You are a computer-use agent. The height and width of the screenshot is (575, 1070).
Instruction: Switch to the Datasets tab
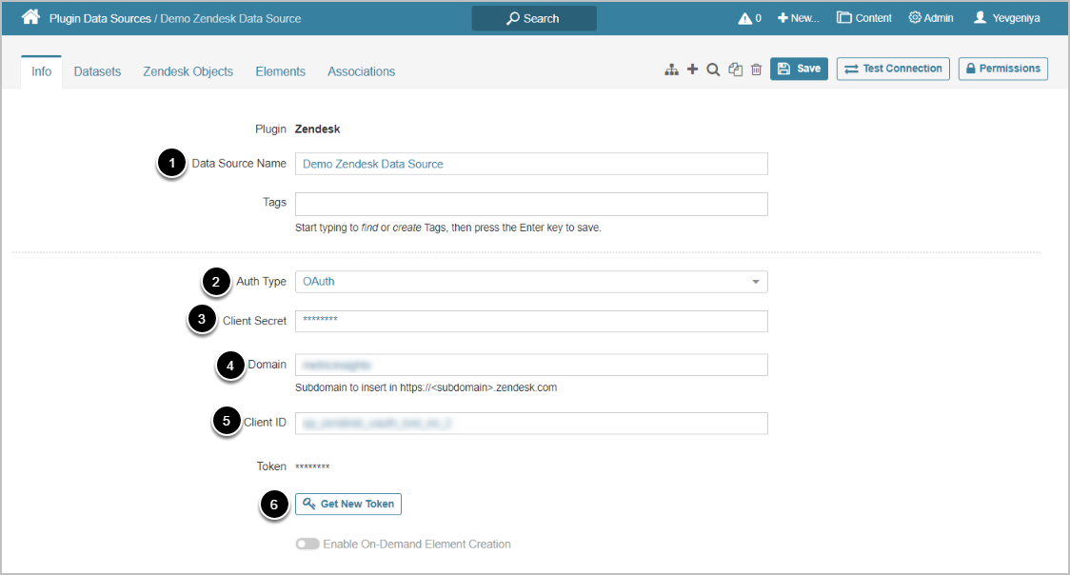97,71
